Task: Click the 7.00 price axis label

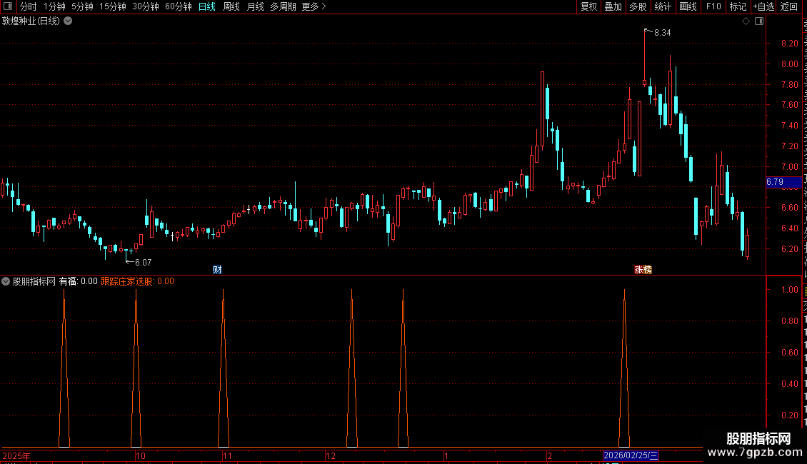Action: tap(789, 166)
